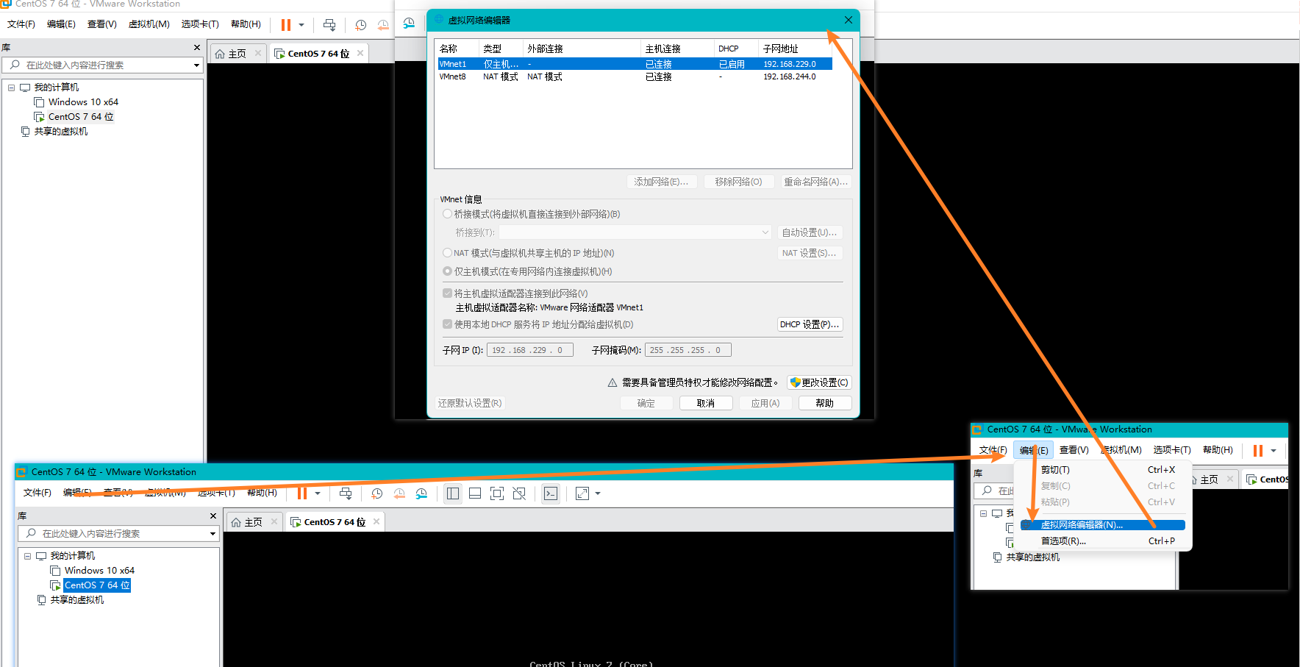
Task: Open pause button dropdown arrow in lower window
Action: click(x=318, y=493)
